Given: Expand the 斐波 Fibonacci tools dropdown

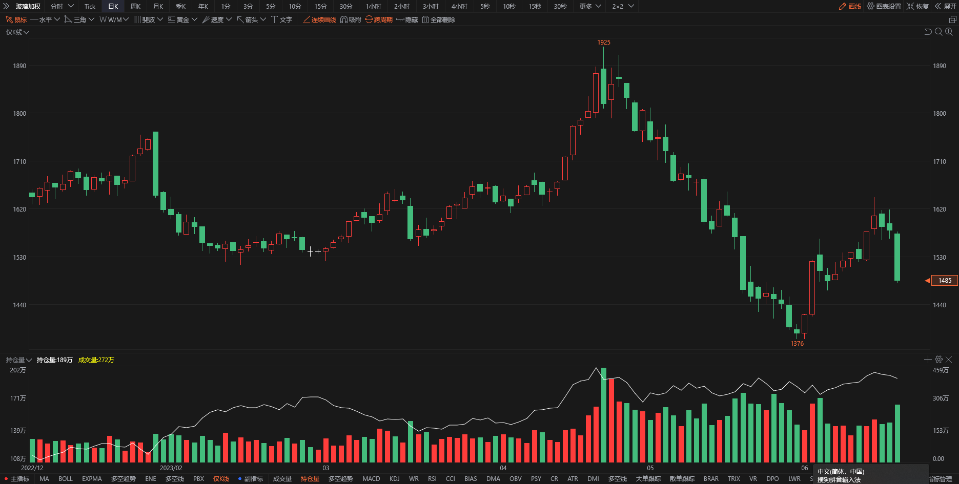Looking at the screenshot, I should [148, 19].
